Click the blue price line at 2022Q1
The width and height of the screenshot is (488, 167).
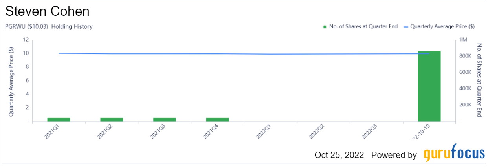coord(270,54)
